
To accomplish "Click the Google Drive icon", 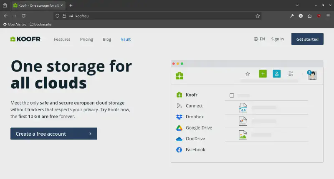I will click(x=179, y=128).
